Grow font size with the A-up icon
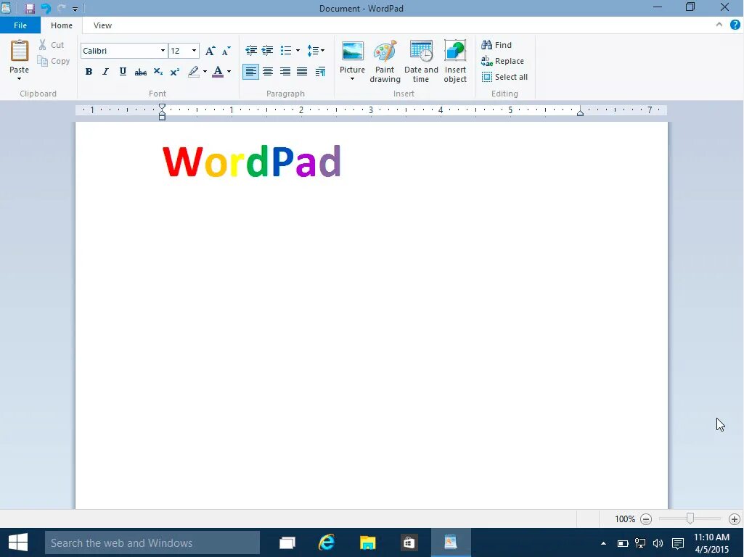The height and width of the screenshot is (557, 744). 210,51
